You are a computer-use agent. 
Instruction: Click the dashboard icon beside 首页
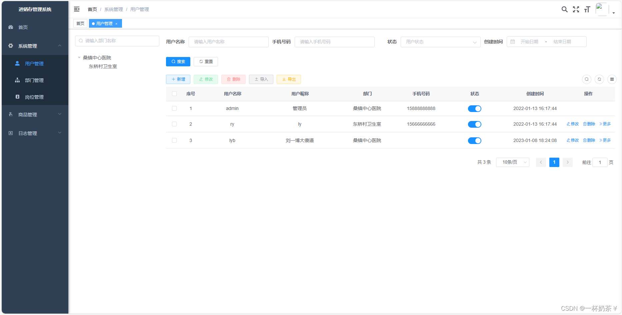pos(11,27)
